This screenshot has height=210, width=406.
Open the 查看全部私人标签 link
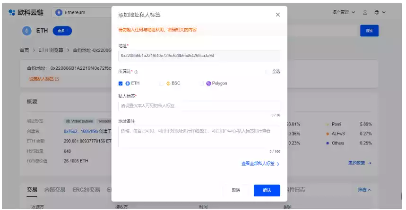pyautogui.click(x=260, y=164)
